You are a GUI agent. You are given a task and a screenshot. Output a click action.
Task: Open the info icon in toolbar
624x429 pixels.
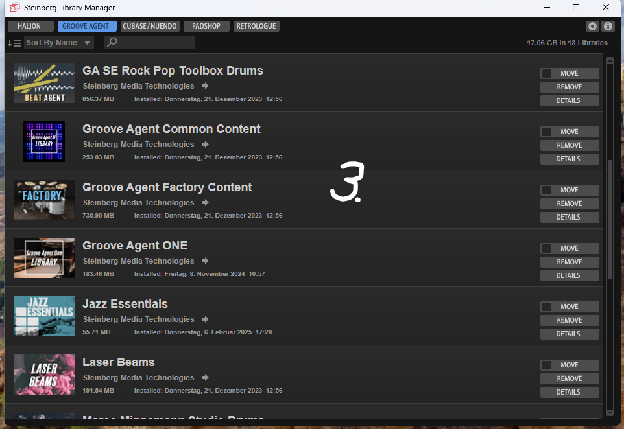[x=608, y=26]
